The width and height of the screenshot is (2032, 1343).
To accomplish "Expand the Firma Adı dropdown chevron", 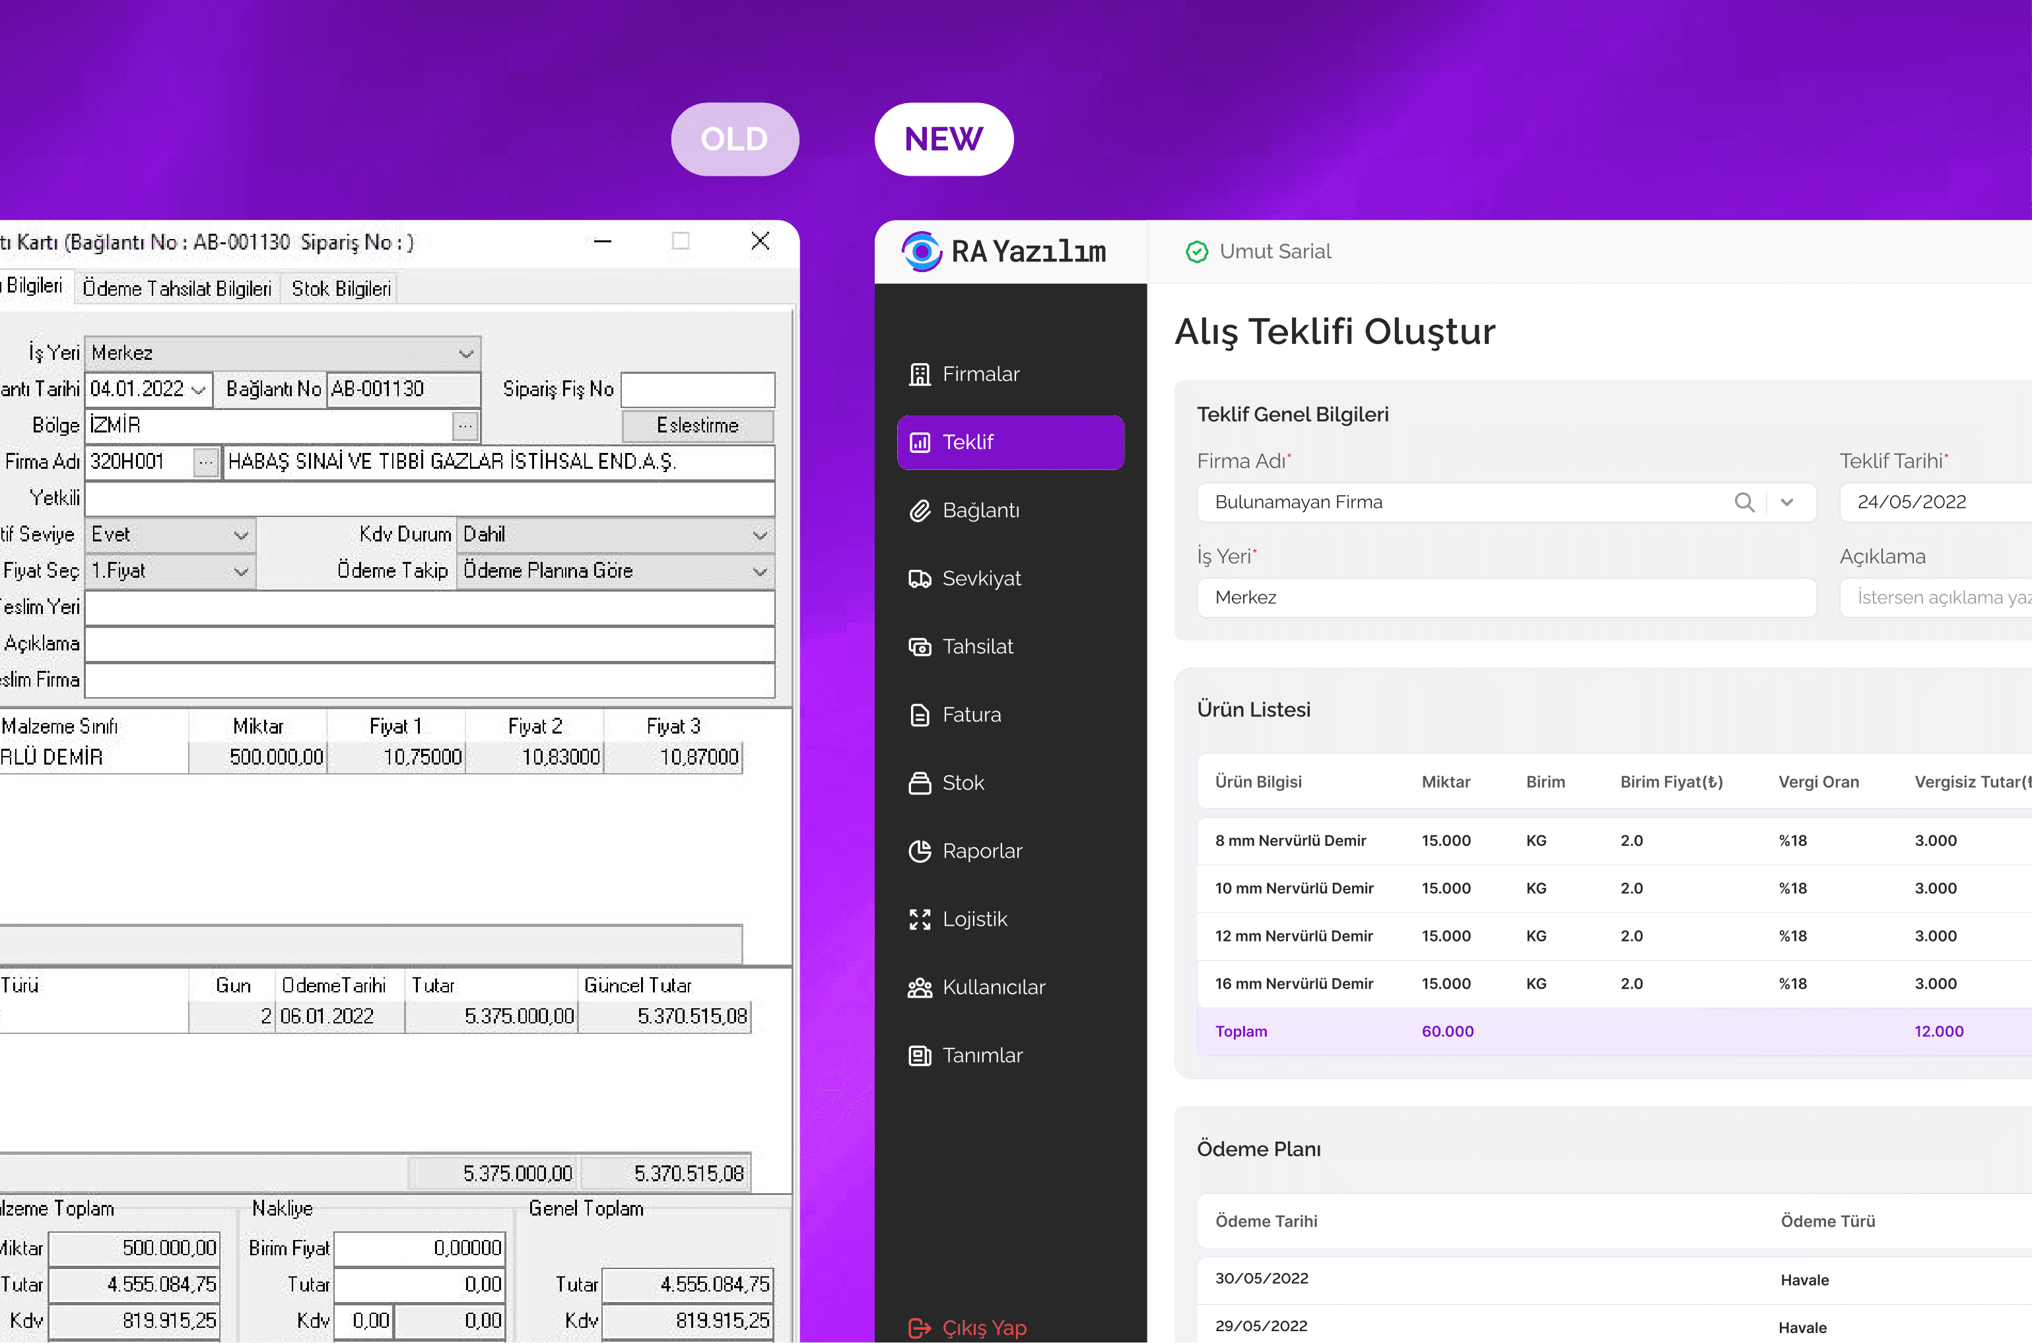I will click(x=1787, y=502).
